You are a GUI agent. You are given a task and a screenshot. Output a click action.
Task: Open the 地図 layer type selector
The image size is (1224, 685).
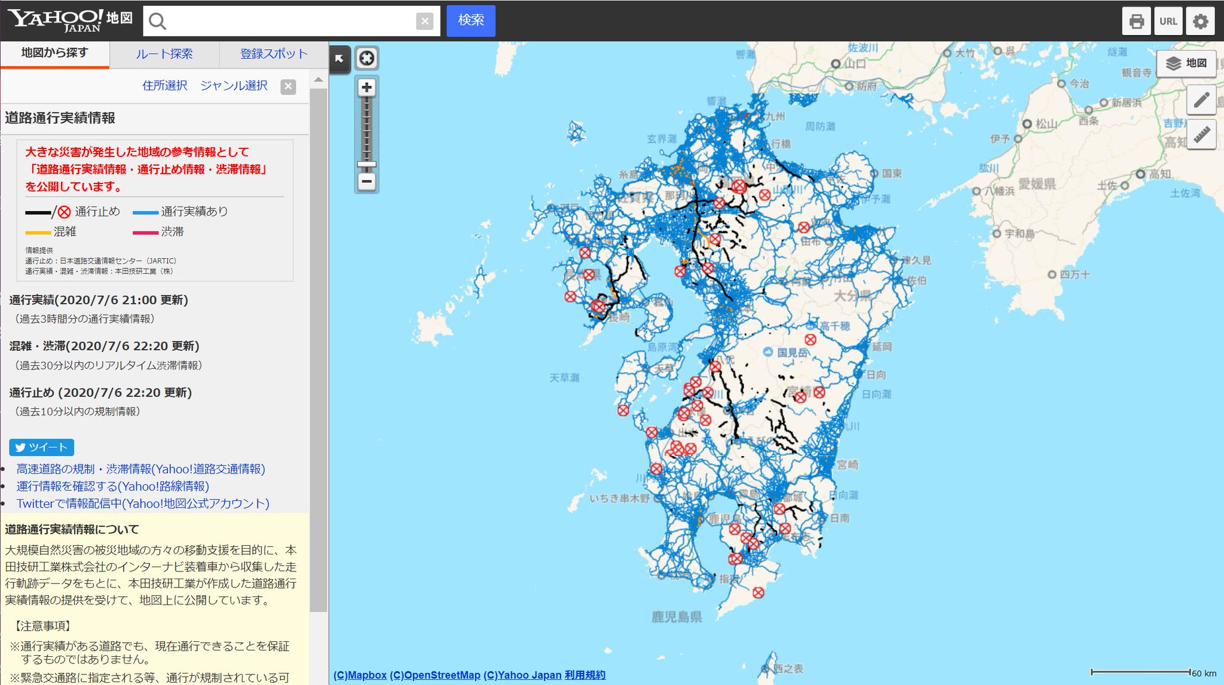[x=1186, y=63]
